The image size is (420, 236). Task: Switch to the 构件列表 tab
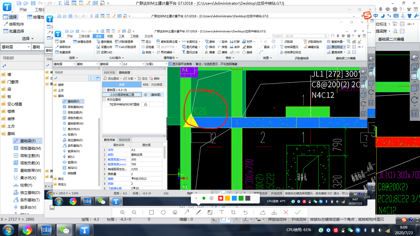point(109,73)
